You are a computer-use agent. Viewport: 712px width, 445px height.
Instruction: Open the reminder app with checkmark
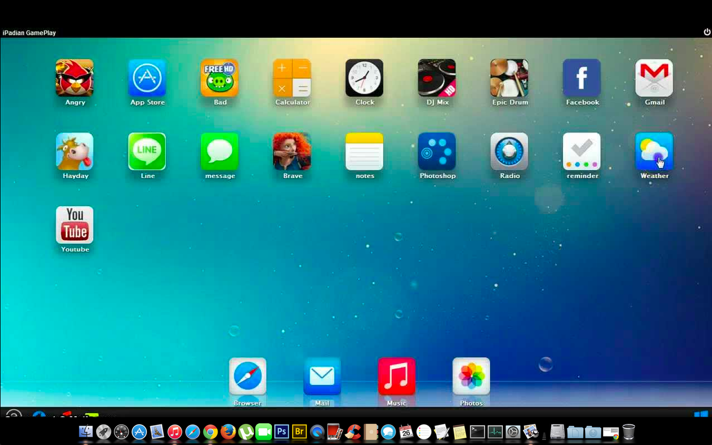[582, 151]
